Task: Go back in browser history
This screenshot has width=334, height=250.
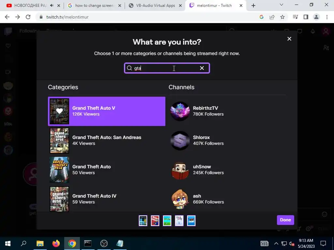Action: pyautogui.click(x=7, y=17)
